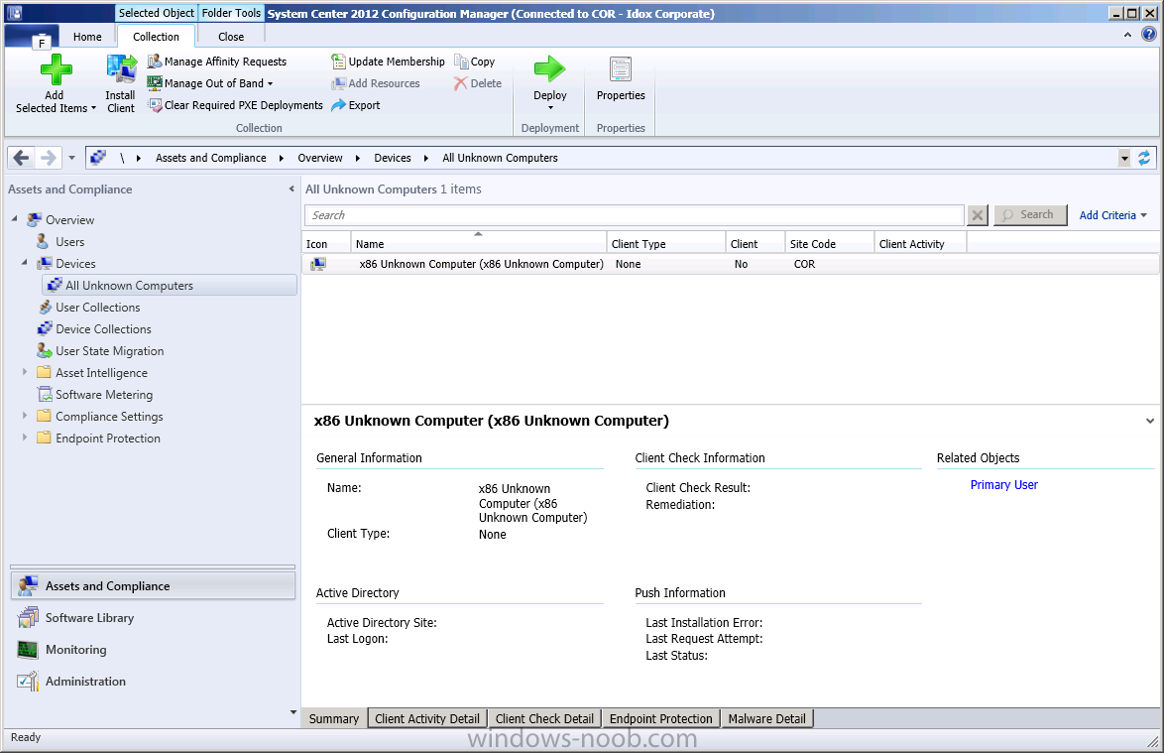Screen dimensions: 1164x753
Task: Collapse the Devices tree node
Action: pos(25,263)
